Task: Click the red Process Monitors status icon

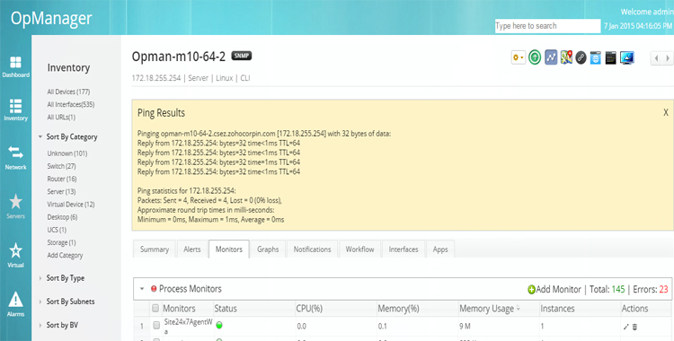Action: point(154,289)
